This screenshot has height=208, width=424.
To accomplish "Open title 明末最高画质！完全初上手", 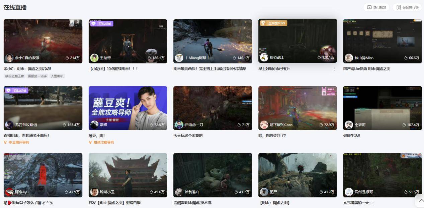I will 210,69.
